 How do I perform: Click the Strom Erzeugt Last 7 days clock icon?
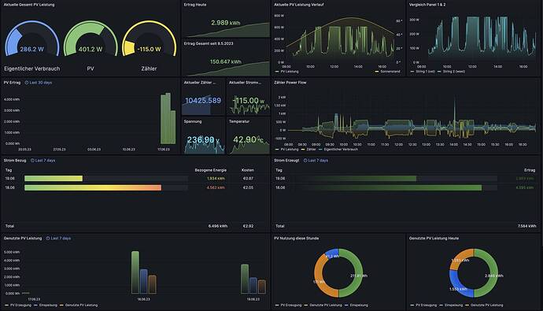pos(305,161)
